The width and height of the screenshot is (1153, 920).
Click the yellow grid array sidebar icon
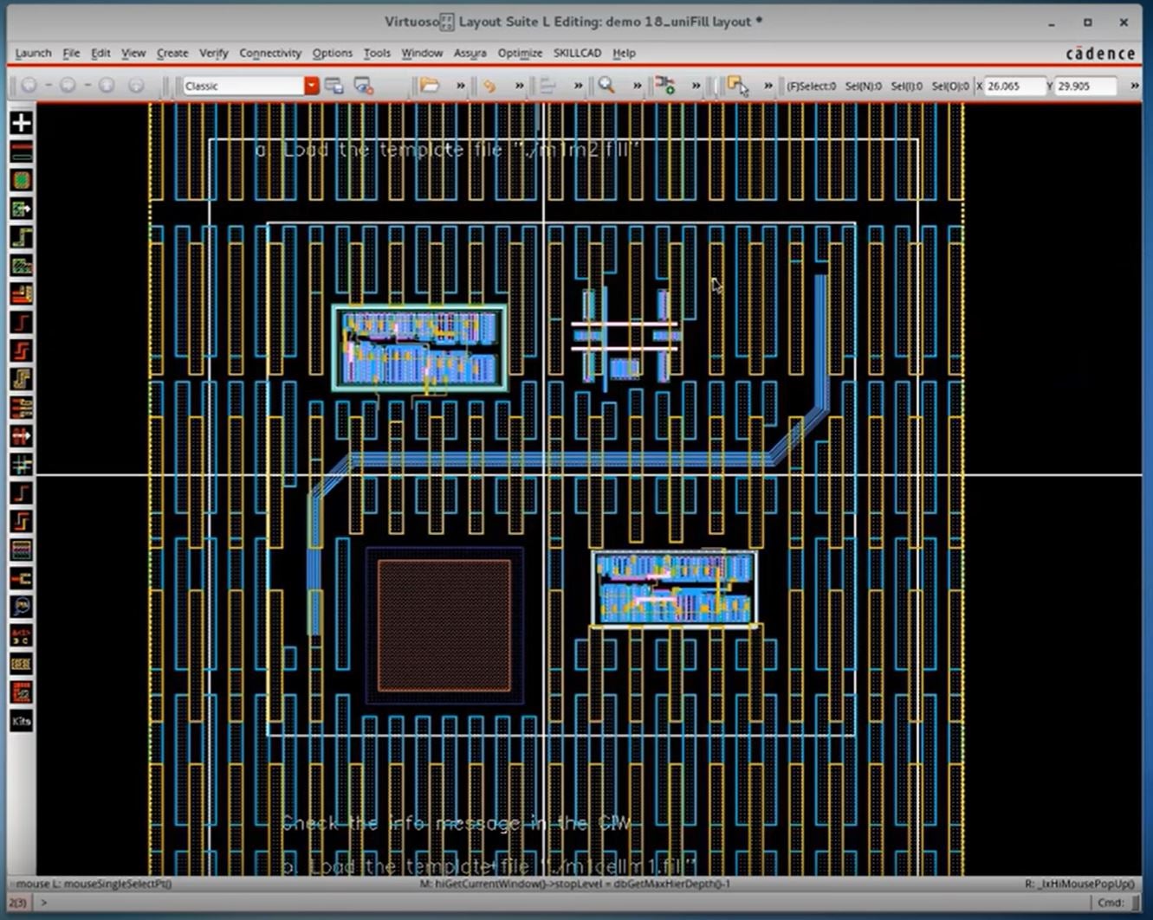[22, 664]
